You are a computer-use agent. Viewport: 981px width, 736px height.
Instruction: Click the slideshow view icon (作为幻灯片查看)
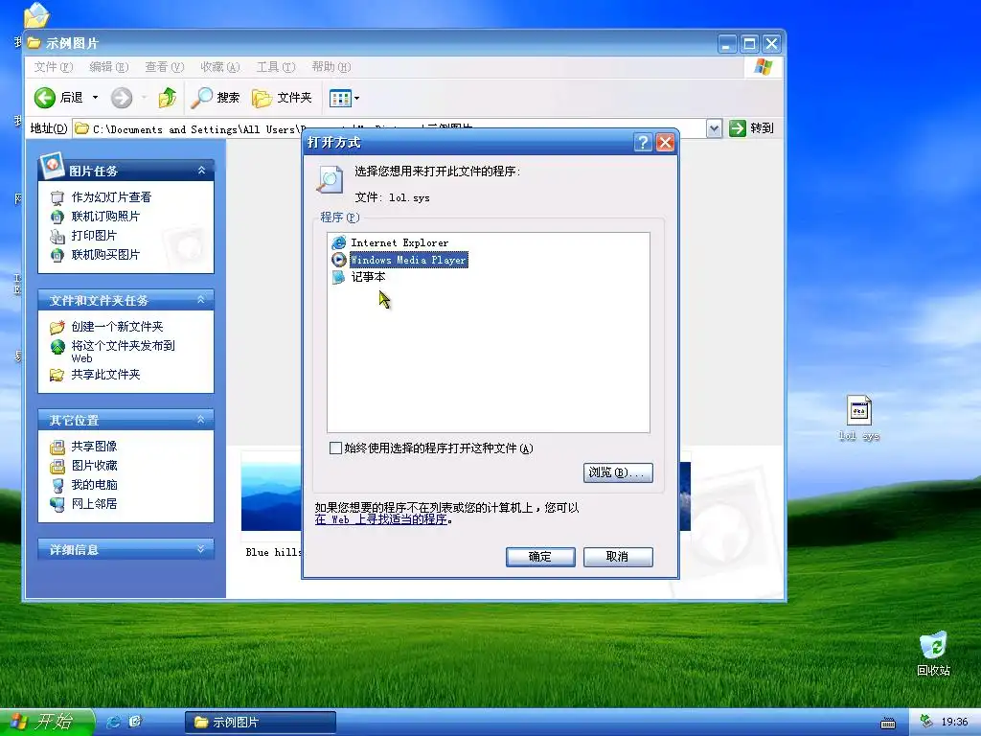pyautogui.click(x=57, y=197)
